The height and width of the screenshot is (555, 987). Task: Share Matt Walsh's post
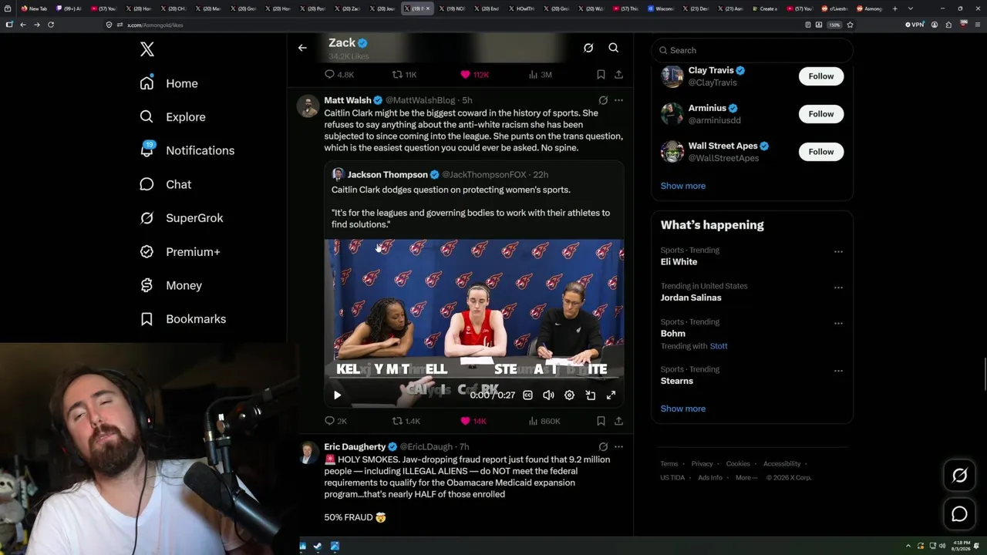(x=618, y=421)
